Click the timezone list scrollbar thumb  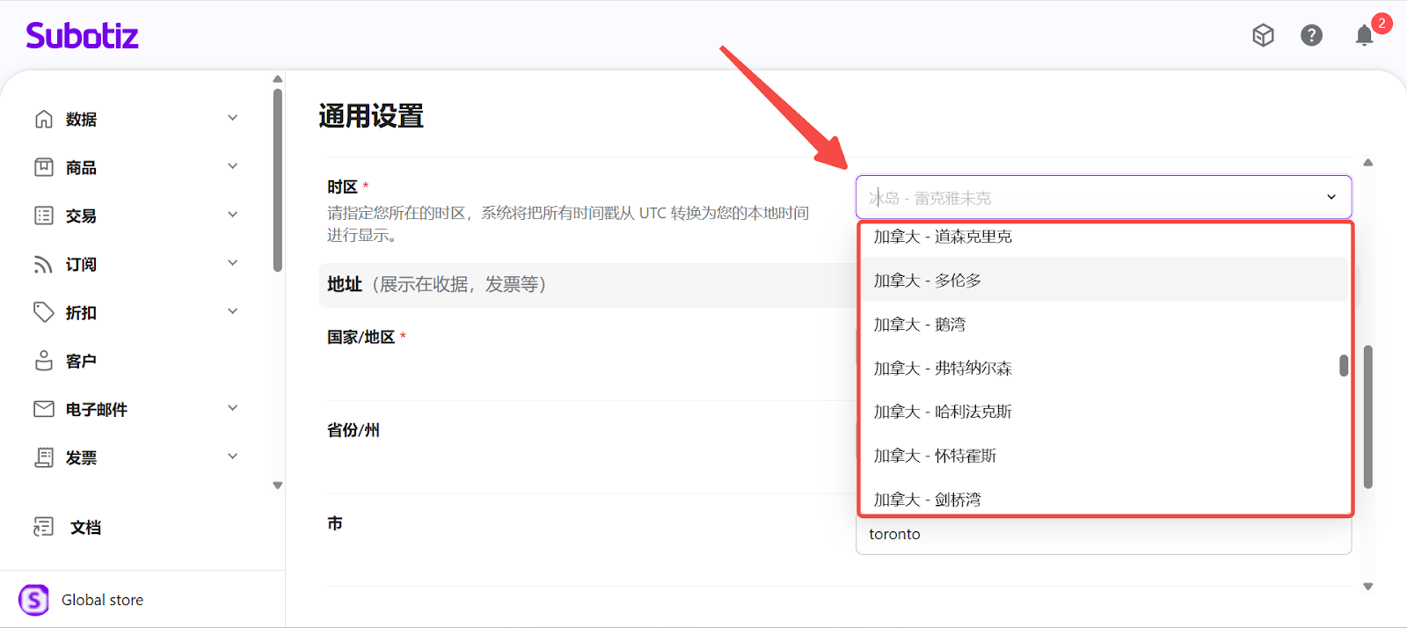1343,366
